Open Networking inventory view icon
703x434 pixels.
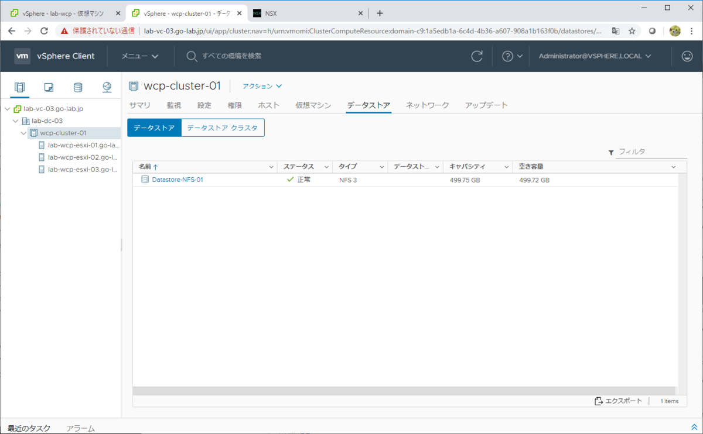[x=107, y=88]
